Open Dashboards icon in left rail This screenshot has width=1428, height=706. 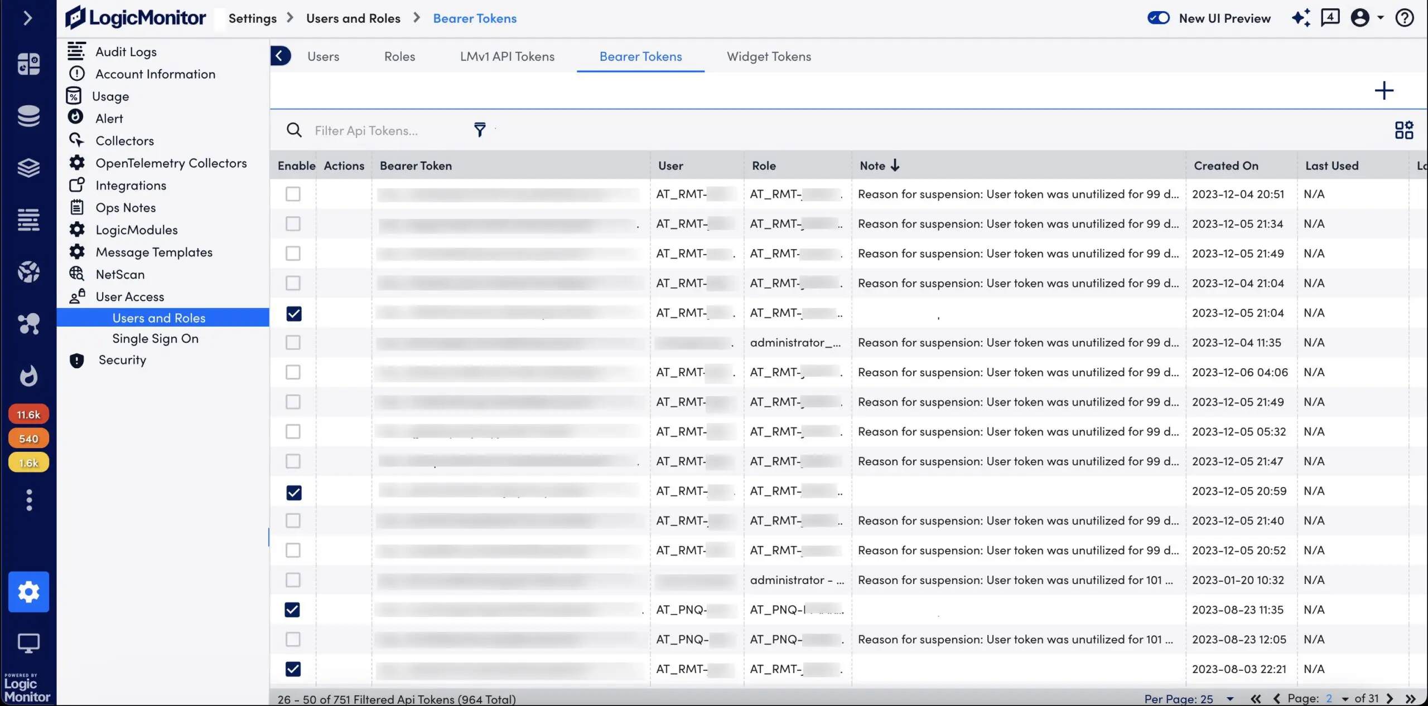coord(28,64)
